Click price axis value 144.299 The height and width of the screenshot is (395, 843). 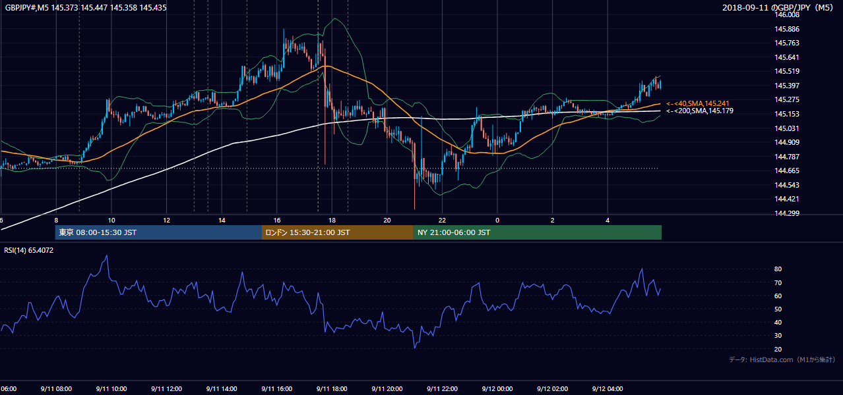click(x=788, y=213)
